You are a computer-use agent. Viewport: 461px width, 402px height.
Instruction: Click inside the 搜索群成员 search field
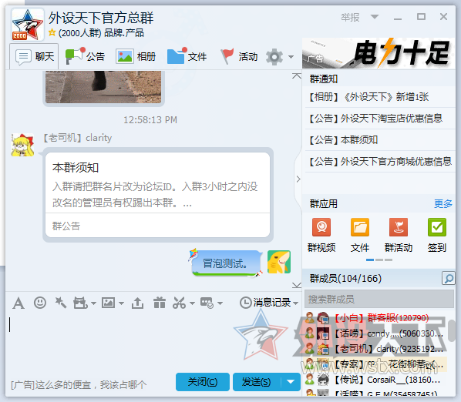click(379, 300)
